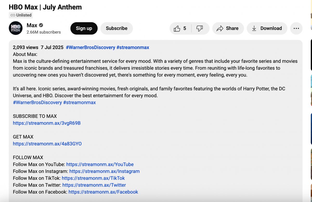Dislike the video with thumbs down
Screen dimensions: 312x202
click(x=200, y=28)
